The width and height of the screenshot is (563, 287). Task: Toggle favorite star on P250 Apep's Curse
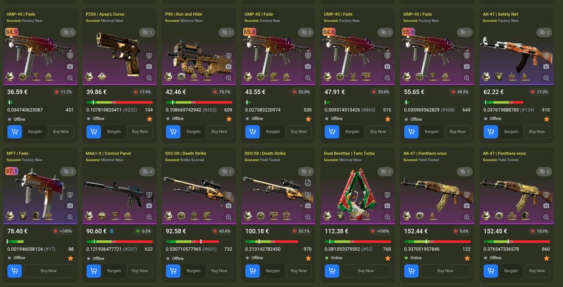[x=149, y=119]
